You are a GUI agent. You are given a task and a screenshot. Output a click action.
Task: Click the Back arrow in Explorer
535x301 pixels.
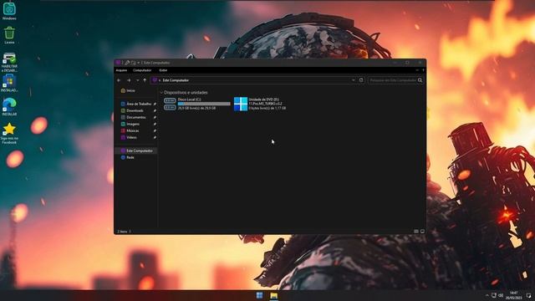(x=119, y=80)
